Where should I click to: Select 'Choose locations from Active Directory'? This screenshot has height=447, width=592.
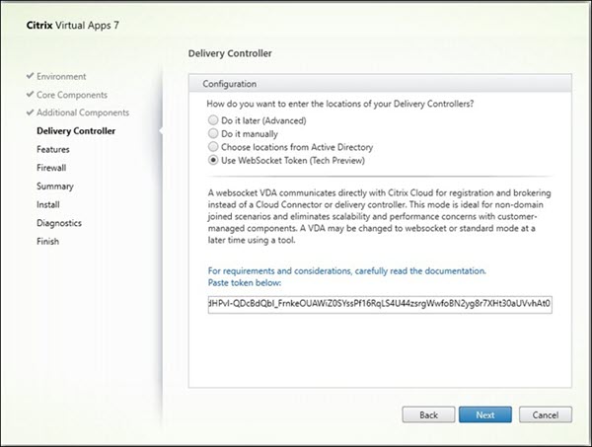pyautogui.click(x=213, y=145)
